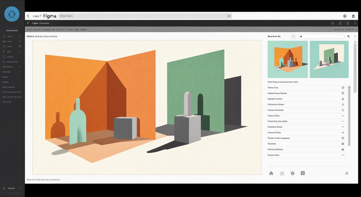Click the home icon in bottom panel bar
Screen dimensions: 361x197
click(271, 173)
